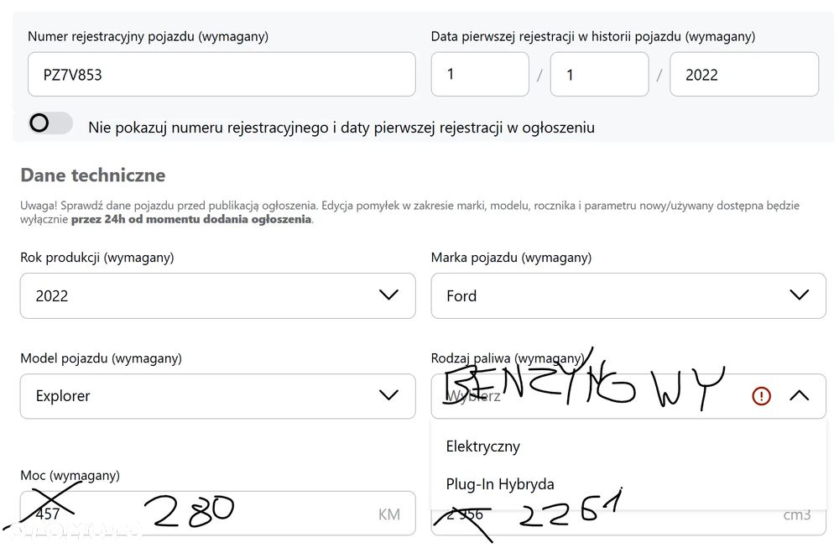Click the Dane techniczne section heading
The image size is (839, 548).
click(x=93, y=175)
